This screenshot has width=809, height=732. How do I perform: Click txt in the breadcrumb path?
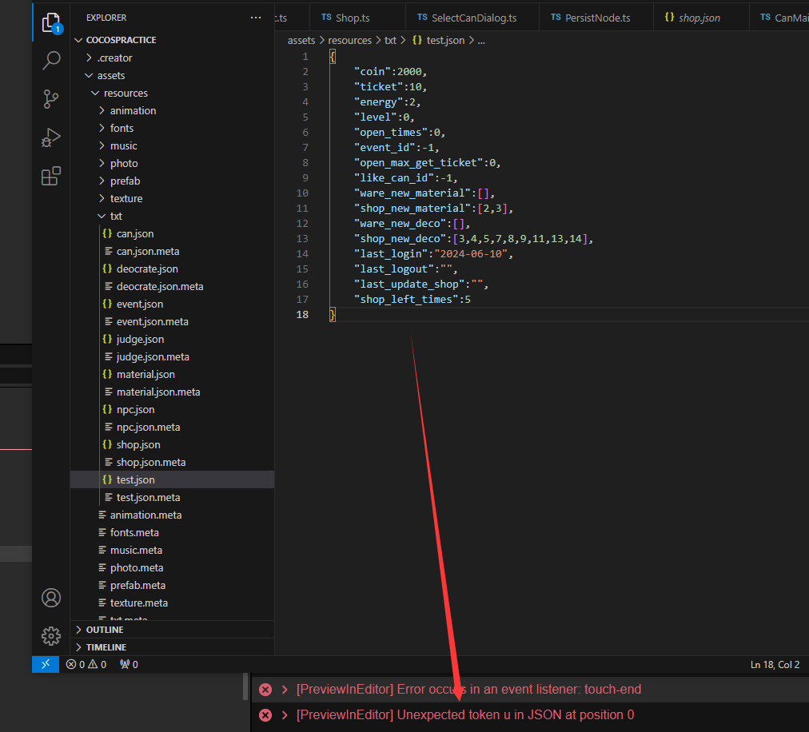pos(390,40)
